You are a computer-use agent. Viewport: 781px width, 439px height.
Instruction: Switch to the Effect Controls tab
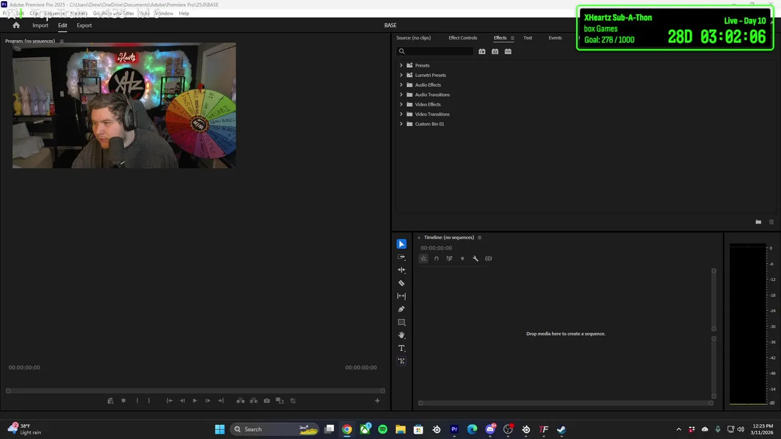pos(463,38)
